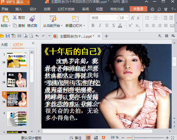Expand quick access toolbar customize arrow

pos(49,36)
